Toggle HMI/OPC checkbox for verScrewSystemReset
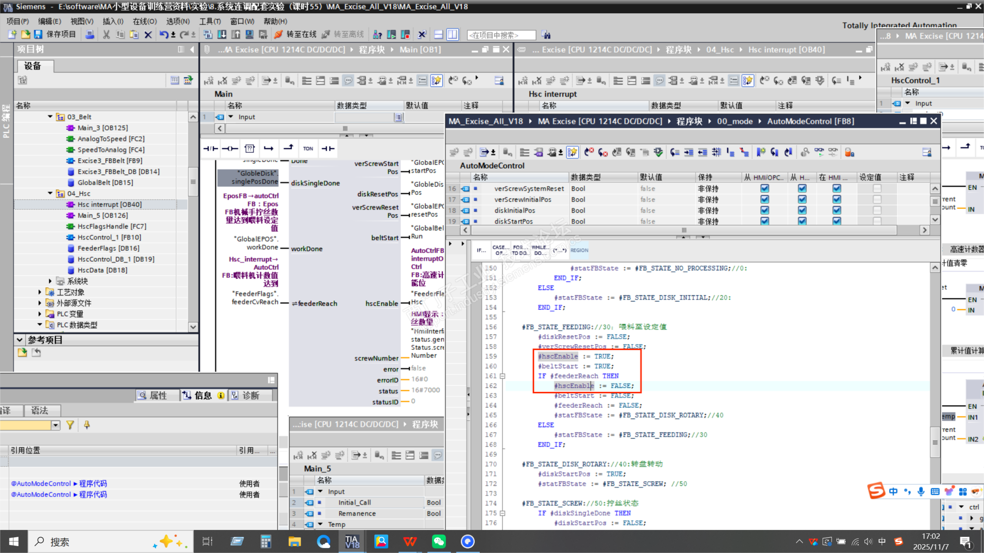The width and height of the screenshot is (984, 553). [x=765, y=188]
